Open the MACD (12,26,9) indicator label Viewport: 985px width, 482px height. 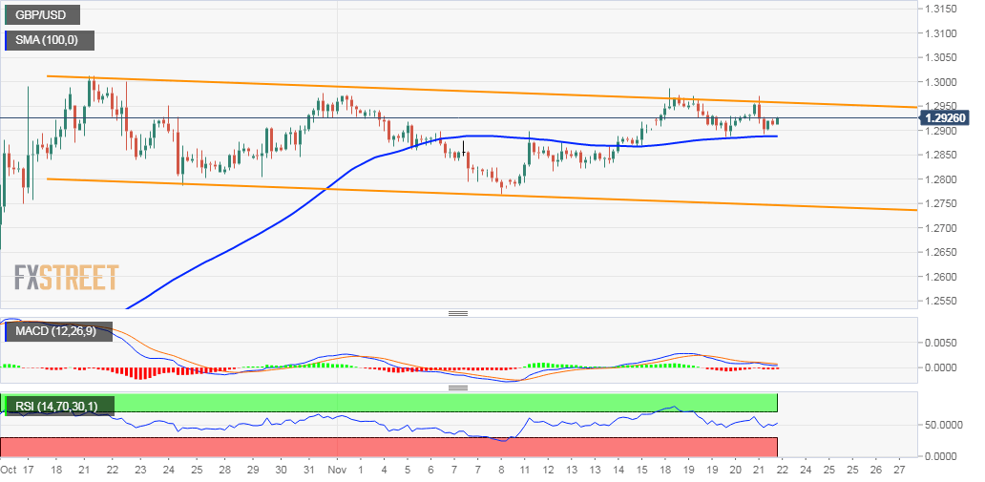[x=60, y=331]
